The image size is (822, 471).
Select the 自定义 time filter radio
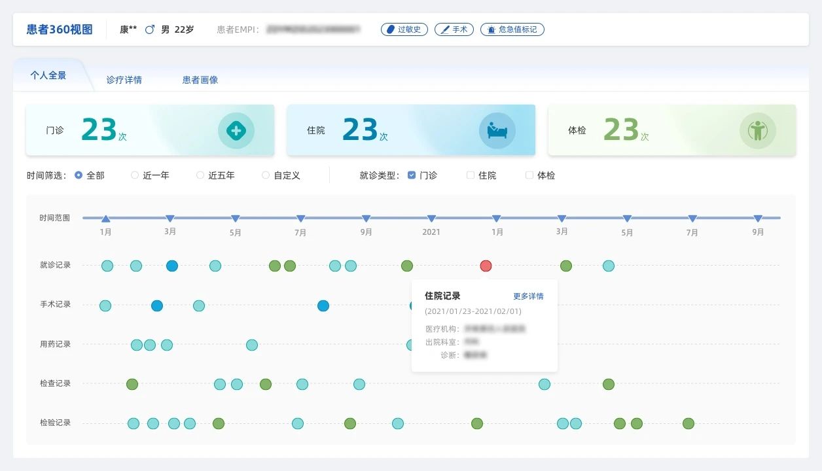click(266, 175)
